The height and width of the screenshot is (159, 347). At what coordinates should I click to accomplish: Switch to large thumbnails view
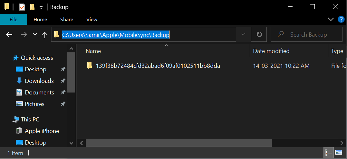click(338, 152)
